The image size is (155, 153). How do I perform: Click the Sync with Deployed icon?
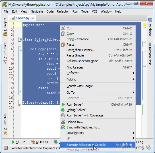coord(63,127)
